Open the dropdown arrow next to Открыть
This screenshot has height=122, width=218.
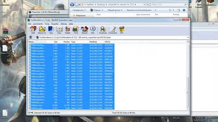[103, 10]
